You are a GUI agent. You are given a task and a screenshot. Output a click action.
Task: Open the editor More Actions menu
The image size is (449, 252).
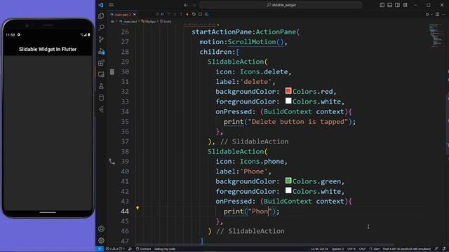pyautogui.click(x=444, y=14)
